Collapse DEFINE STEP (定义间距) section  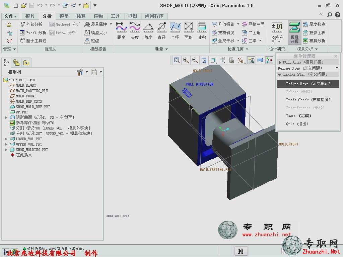(279, 75)
